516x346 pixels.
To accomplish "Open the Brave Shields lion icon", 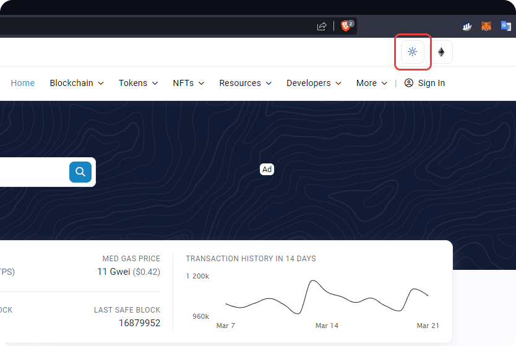I will [346, 26].
